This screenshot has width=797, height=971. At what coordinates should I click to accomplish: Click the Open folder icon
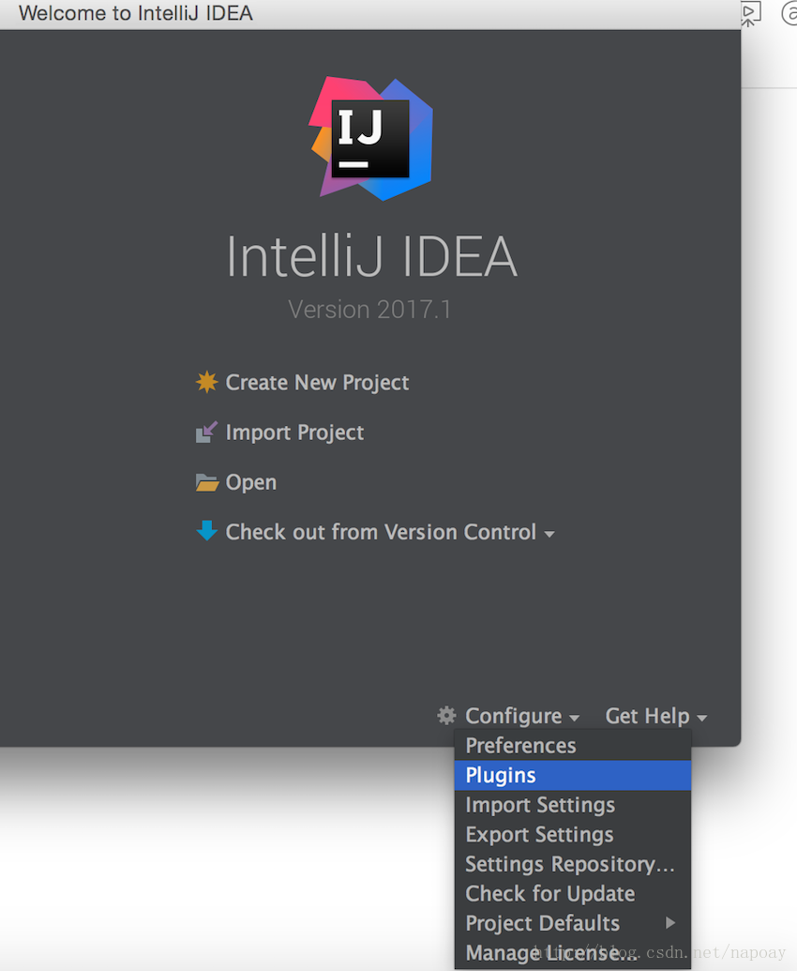click(x=206, y=482)
